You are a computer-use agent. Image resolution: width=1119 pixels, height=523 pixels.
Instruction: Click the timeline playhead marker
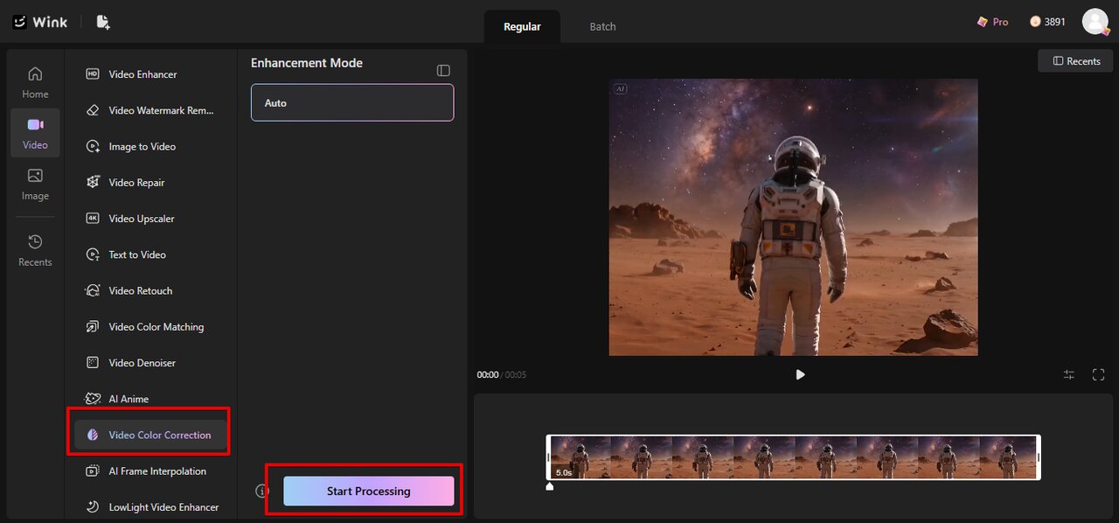550,485
